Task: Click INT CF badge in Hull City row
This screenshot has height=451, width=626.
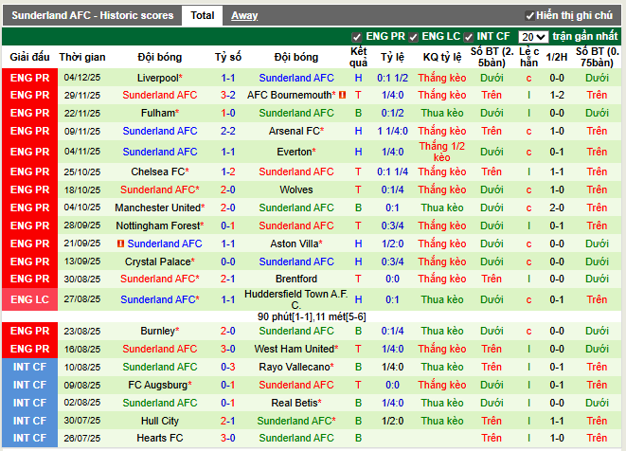Action: [x=29, y=421]
